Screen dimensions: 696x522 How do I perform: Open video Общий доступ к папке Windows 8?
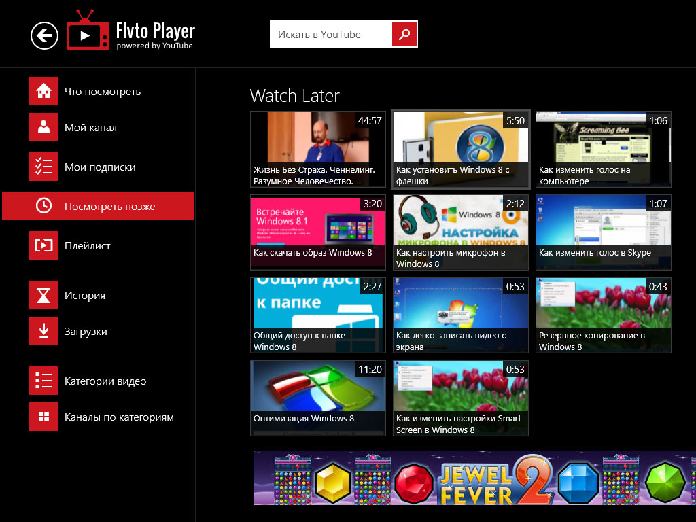tap(318, 315)
